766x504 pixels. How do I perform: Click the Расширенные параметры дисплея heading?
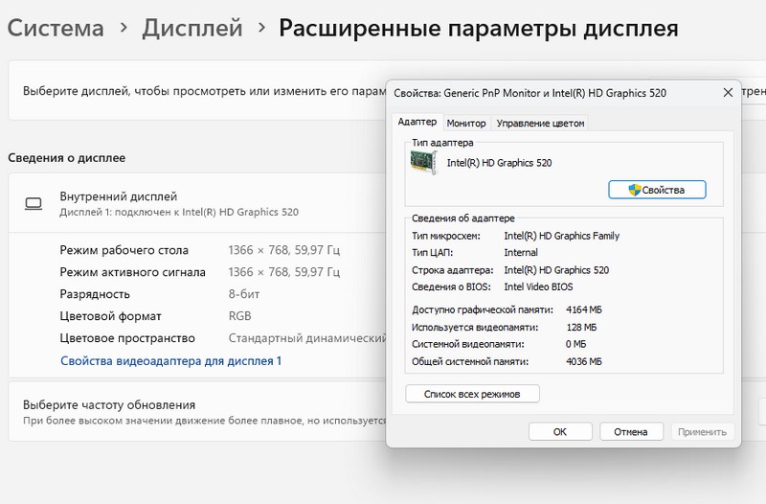tap(478, 28)
